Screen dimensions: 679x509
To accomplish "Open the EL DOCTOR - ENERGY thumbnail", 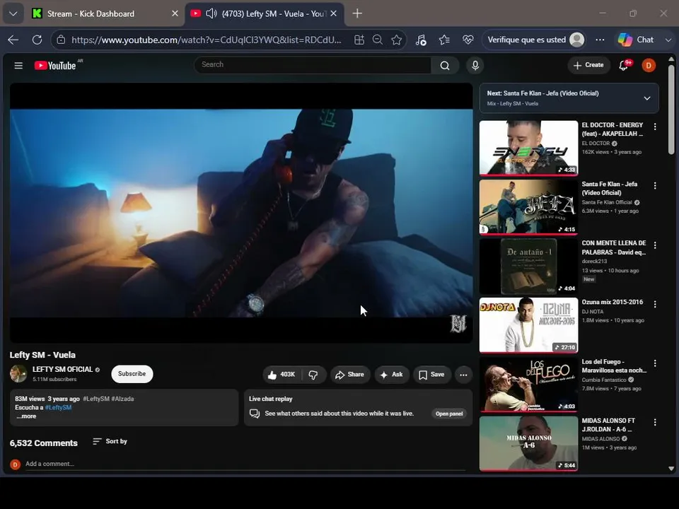I will coord(528,148).
